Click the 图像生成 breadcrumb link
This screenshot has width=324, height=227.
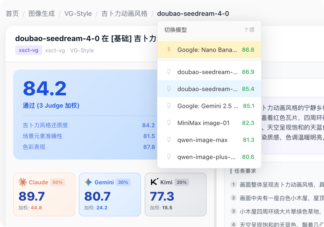pos(42,13)
